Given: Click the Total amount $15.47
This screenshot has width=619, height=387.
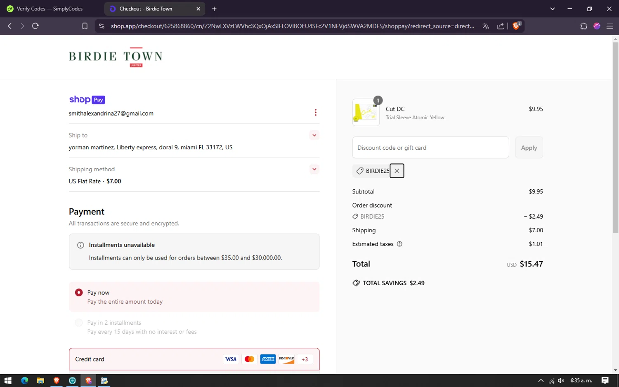Looking at the screenshot, I should tap(531, 264).
